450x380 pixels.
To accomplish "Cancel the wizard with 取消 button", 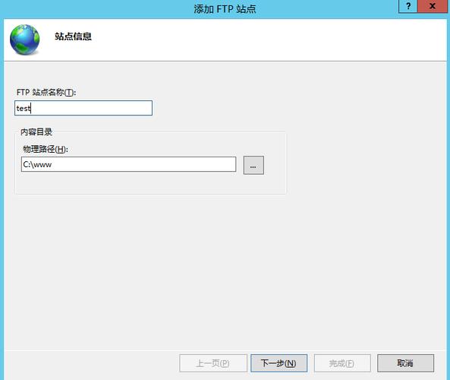I will (x=405, y=363).
